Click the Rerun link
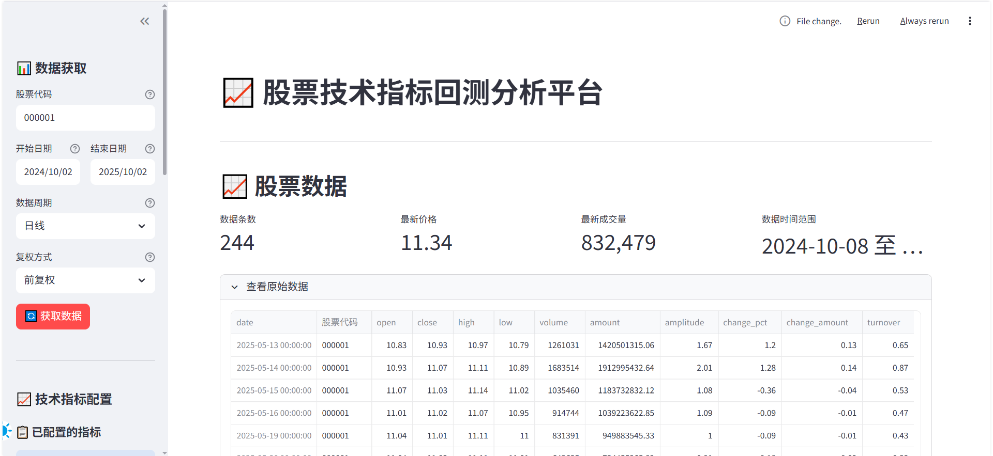 [x=868, y=21]
